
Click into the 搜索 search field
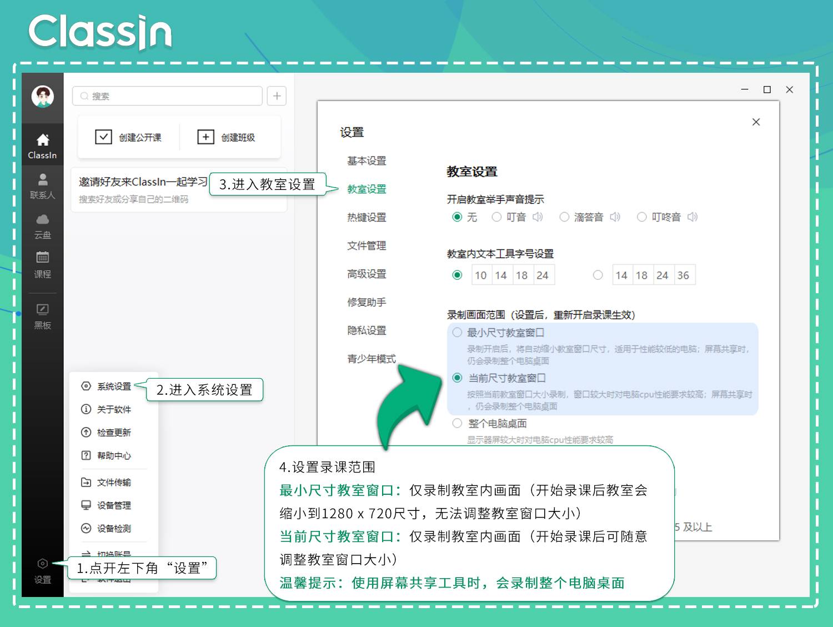pos(167,96)
